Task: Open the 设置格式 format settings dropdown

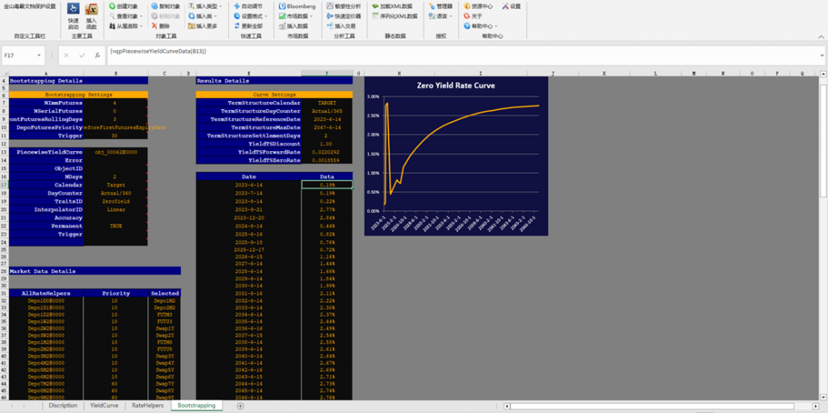Action: coord(251,16)
